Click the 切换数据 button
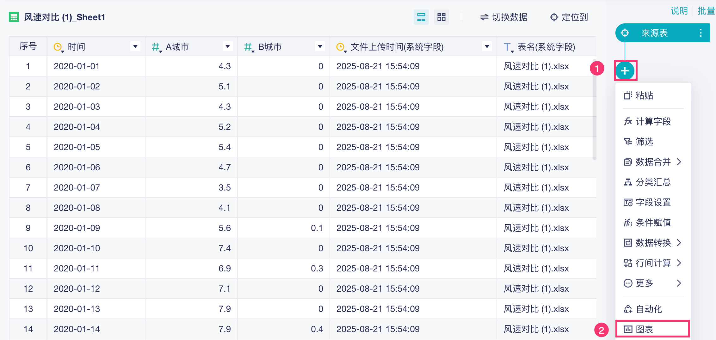The height and width of the screenshot is (340, 716). click(503, 17)
